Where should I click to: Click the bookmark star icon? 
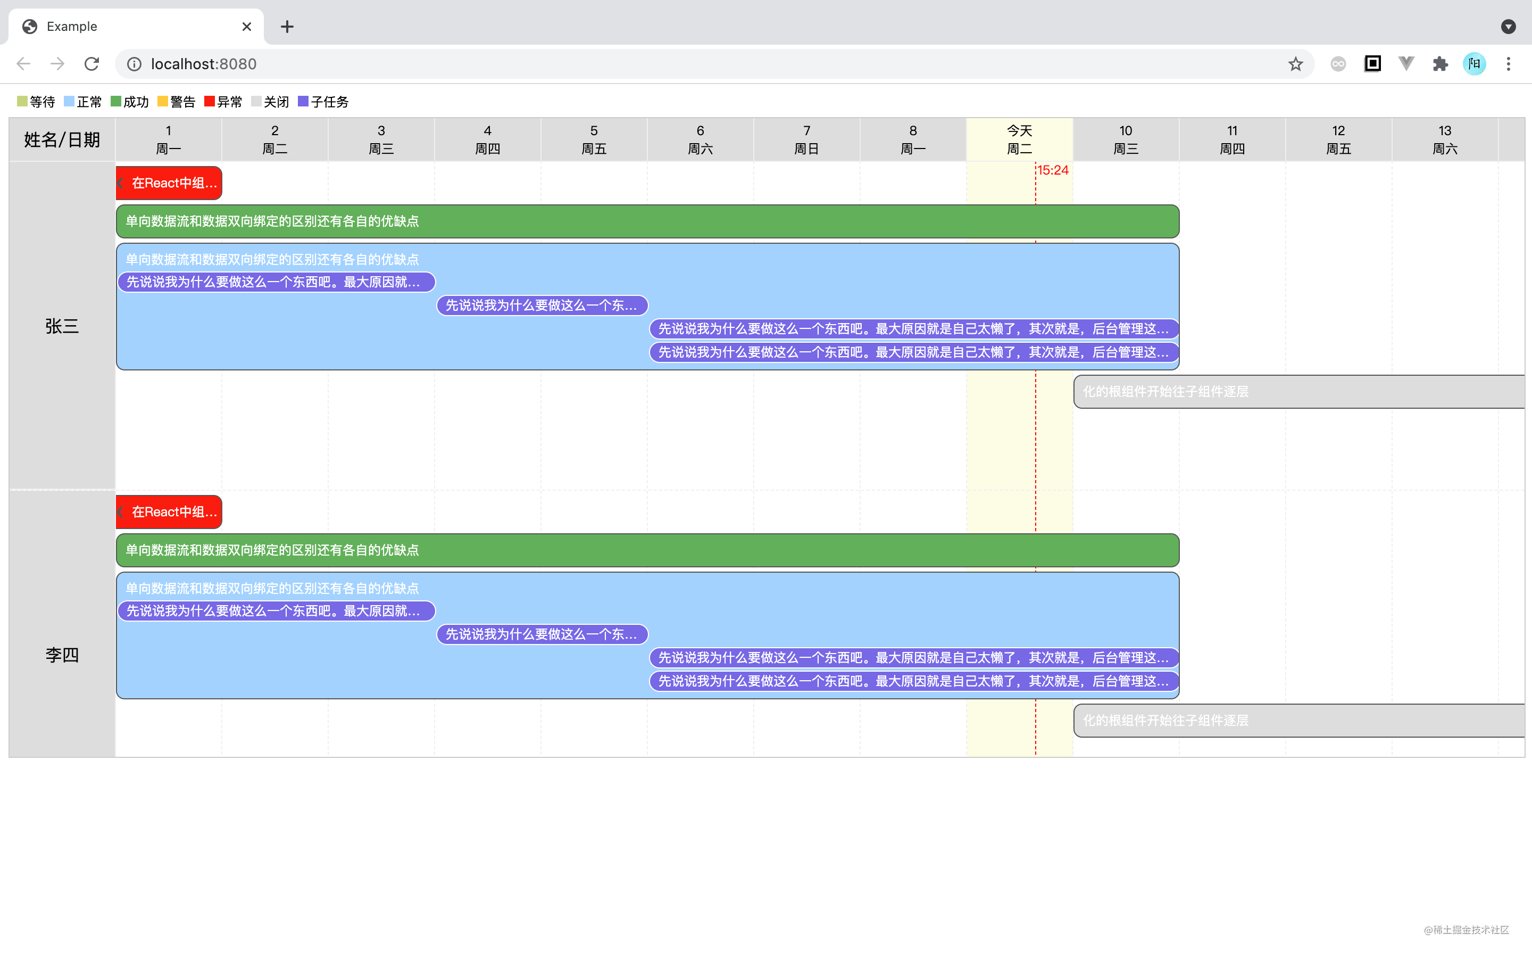1295,64
